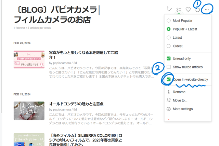Click the pink photo book article thumbnail
This screenshot has height=146, width=219.
(x=29, y=59)
